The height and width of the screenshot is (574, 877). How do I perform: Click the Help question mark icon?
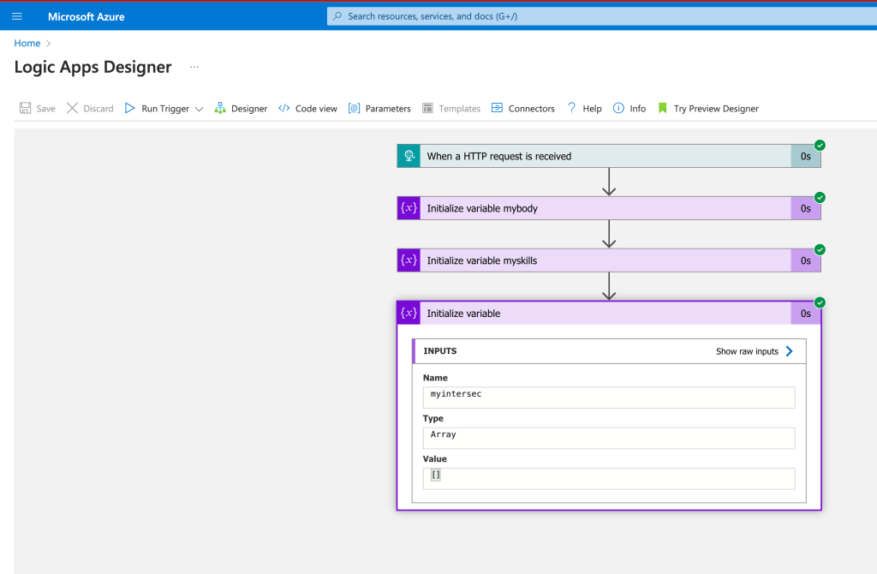[571, 108]
